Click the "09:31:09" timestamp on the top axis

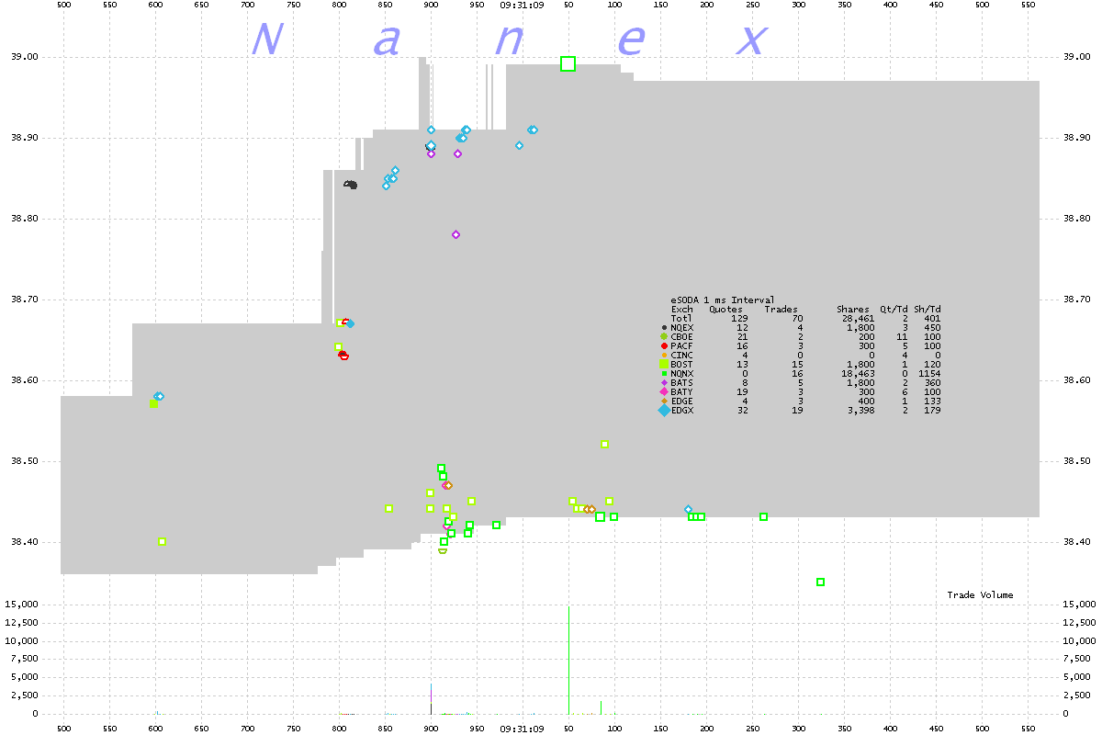pyautogui.click(x=522, y=6)
